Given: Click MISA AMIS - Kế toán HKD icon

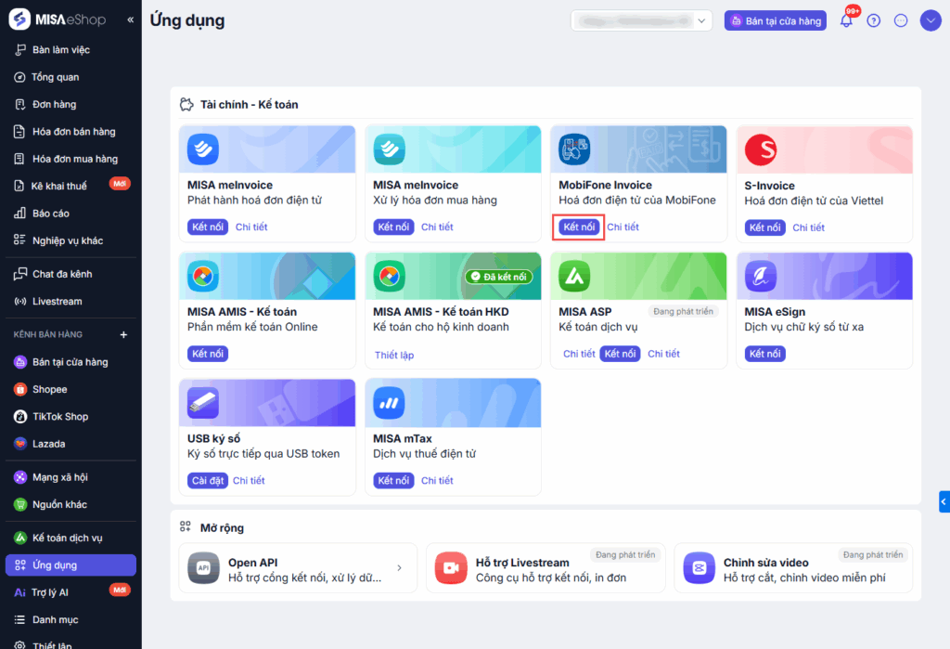Looking at the screenshot, I should tap(389, 276).
